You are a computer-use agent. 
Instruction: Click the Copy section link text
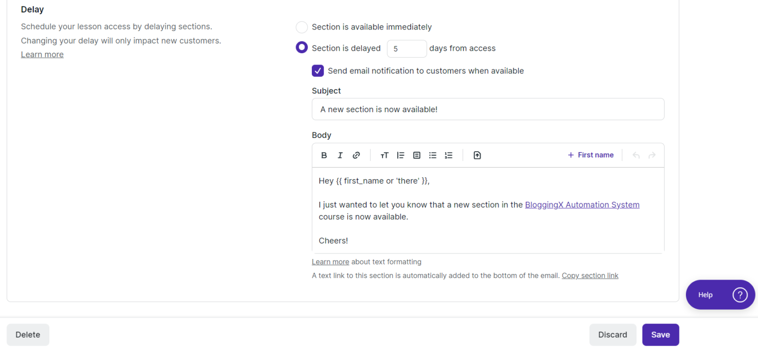point(590,275)
